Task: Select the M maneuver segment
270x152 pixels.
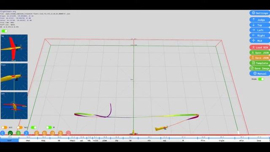Action: click(x=183, y=141)
